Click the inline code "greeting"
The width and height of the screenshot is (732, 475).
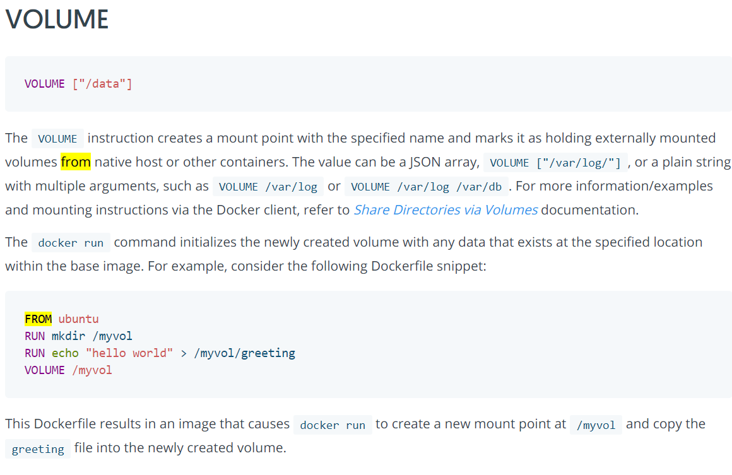click(38, 449)
